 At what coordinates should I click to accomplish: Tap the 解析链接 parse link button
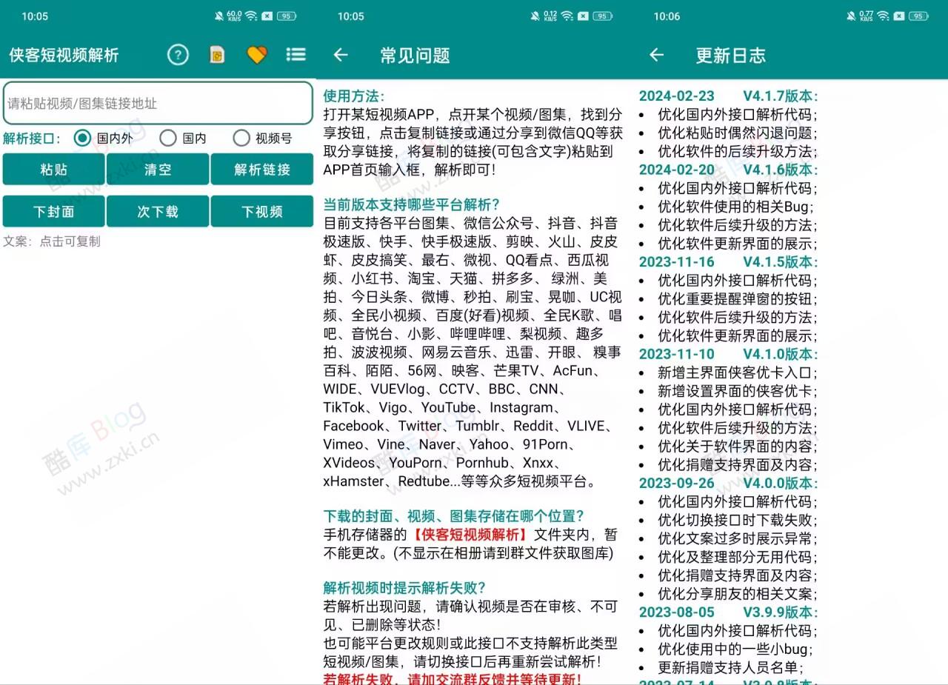tap(262, 169)
